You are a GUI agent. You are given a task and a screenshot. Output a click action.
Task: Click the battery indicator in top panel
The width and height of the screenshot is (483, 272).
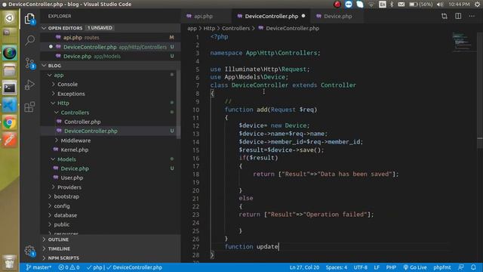(x=421, y=5)
